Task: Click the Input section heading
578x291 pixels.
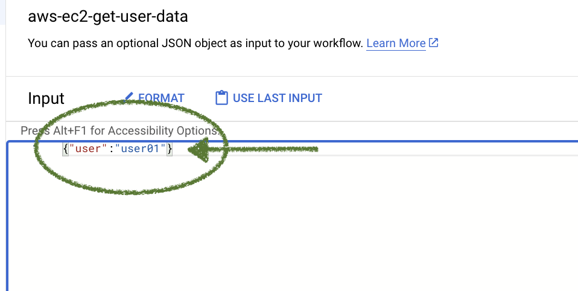Action: [x=46, y=98]
